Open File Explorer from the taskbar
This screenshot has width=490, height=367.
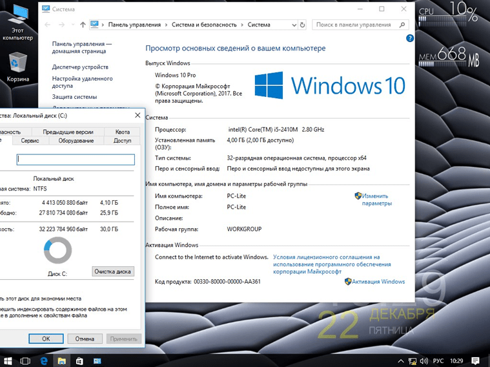pyautogui.click(x=63, y=359)
